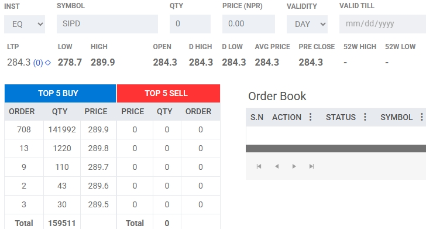Select buy price 289.7
426x229 pixels.
98,167
